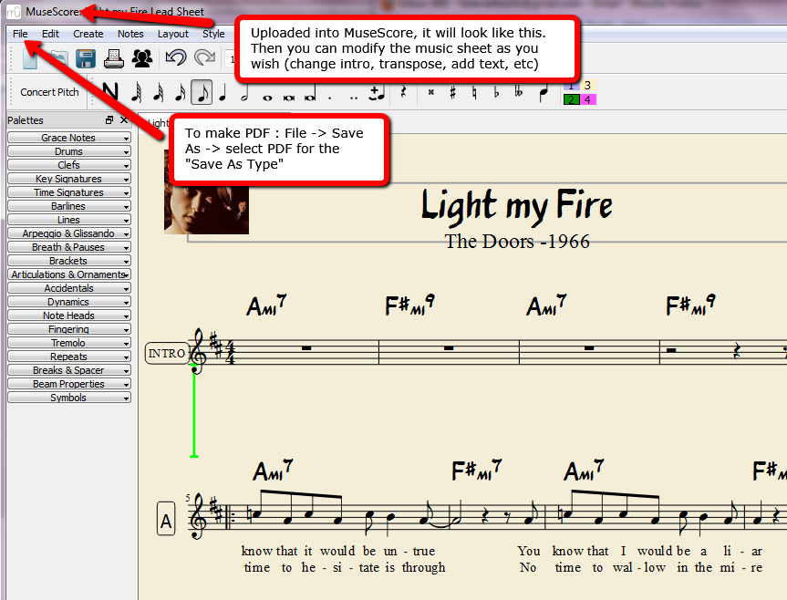Click the Redo arrow icon
Screen dimensions: 787x600
(205, 58)
